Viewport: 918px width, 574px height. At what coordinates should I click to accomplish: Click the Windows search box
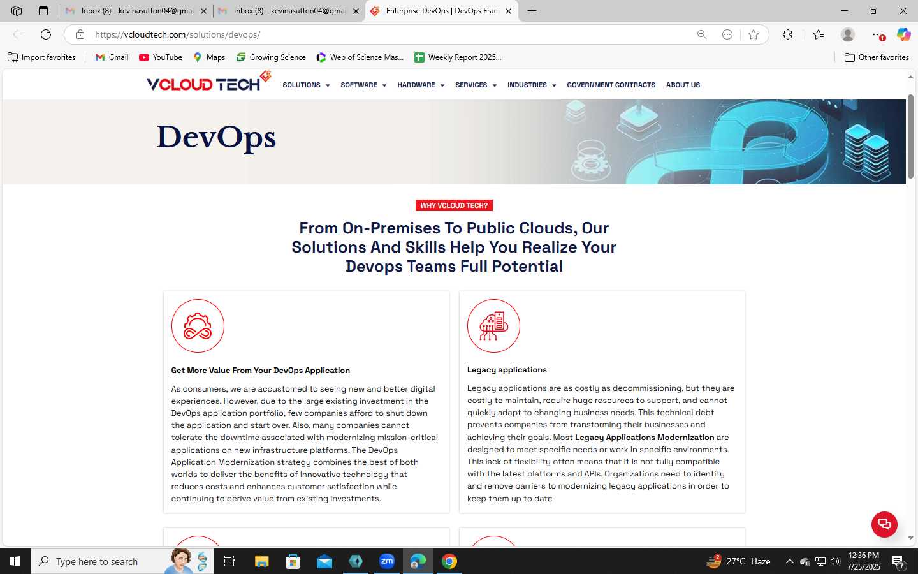(122, 561)
